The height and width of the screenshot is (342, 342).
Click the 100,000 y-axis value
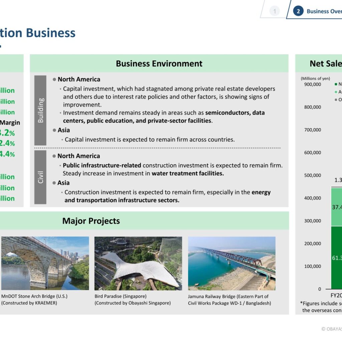[x=313, y=266]
